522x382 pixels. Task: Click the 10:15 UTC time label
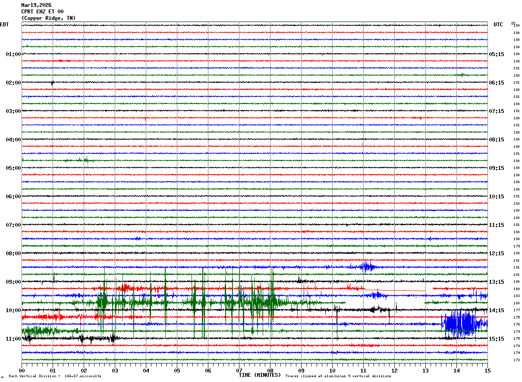point(497,197)
